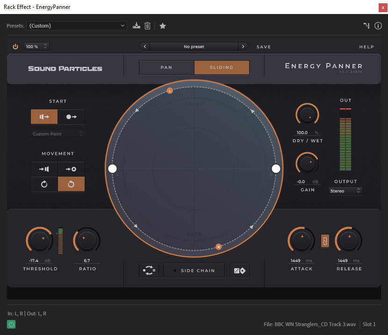The image size is (388, 335).
Task: Toggle attack/release link icon
Action: point(325,241)
